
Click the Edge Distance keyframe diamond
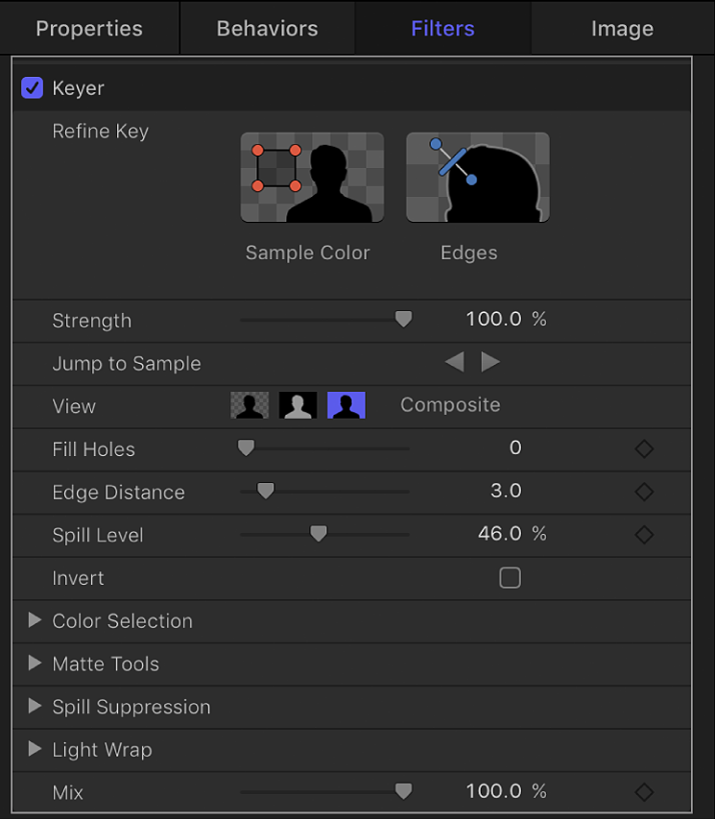coord(645,492)
